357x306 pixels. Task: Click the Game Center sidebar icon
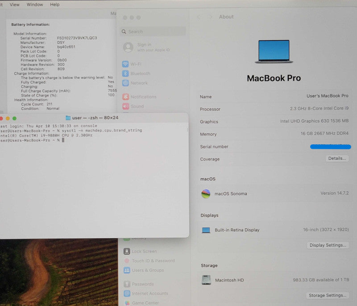(x=127, y=303)
